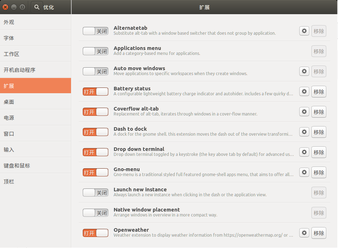Image resolution: width=338 pixels, height=248 pixels.
Task: Select 开机启动程序 in the sidebar
Action: point(36,70)
